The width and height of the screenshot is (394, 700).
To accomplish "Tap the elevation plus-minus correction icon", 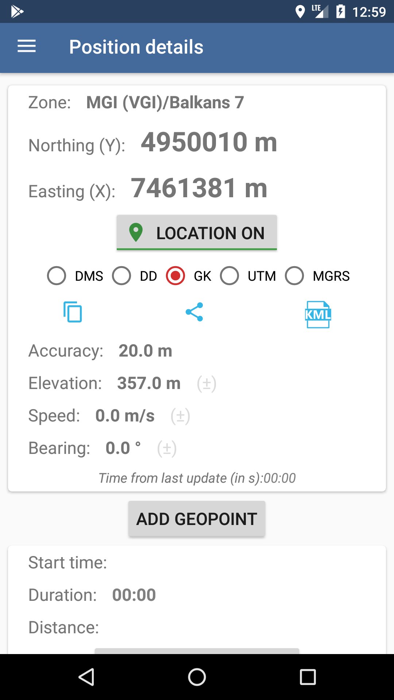I will tap(206, 384).
